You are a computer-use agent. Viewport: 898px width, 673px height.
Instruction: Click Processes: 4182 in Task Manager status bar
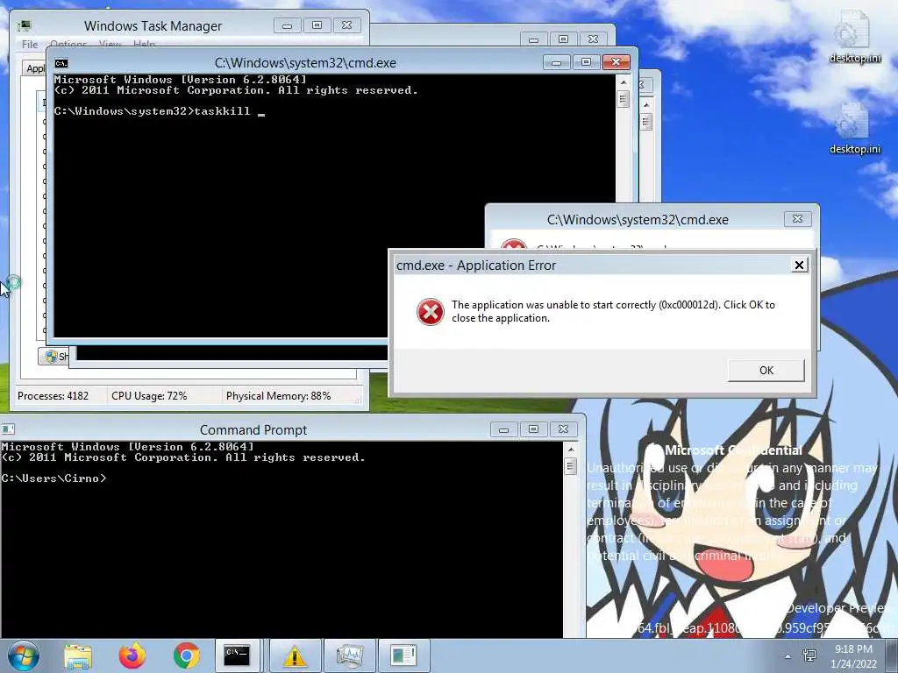(53, 395)
